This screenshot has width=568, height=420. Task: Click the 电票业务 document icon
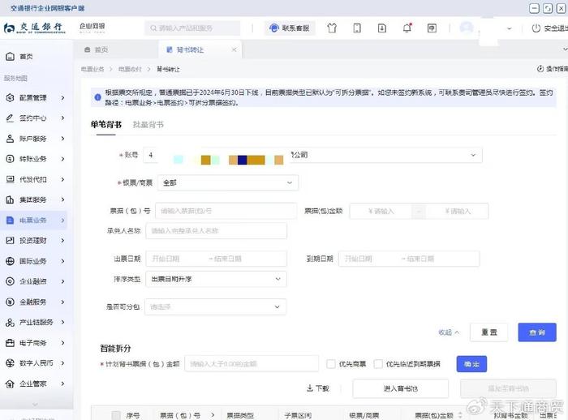10,221
